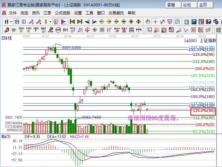This screenshot has height=167, width=222.
Task: Select the Gann fan lines tool
Action: click(157, 30)
